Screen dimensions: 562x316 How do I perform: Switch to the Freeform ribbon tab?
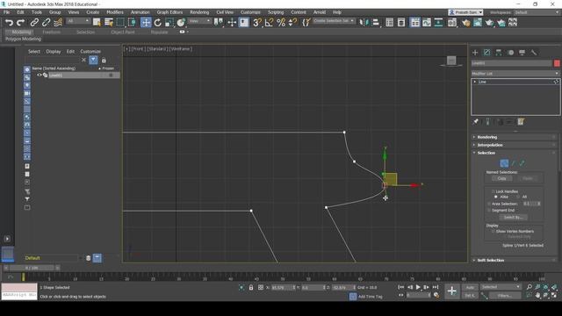pos(51,32)
